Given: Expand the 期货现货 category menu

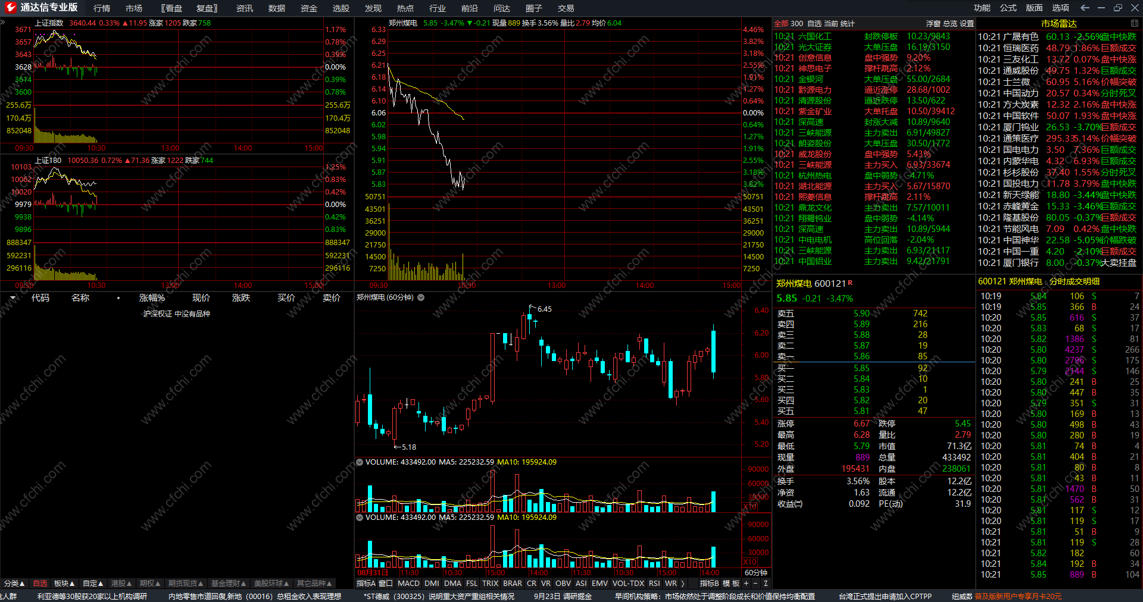Looking at the screenshot, I should point(186,584).
